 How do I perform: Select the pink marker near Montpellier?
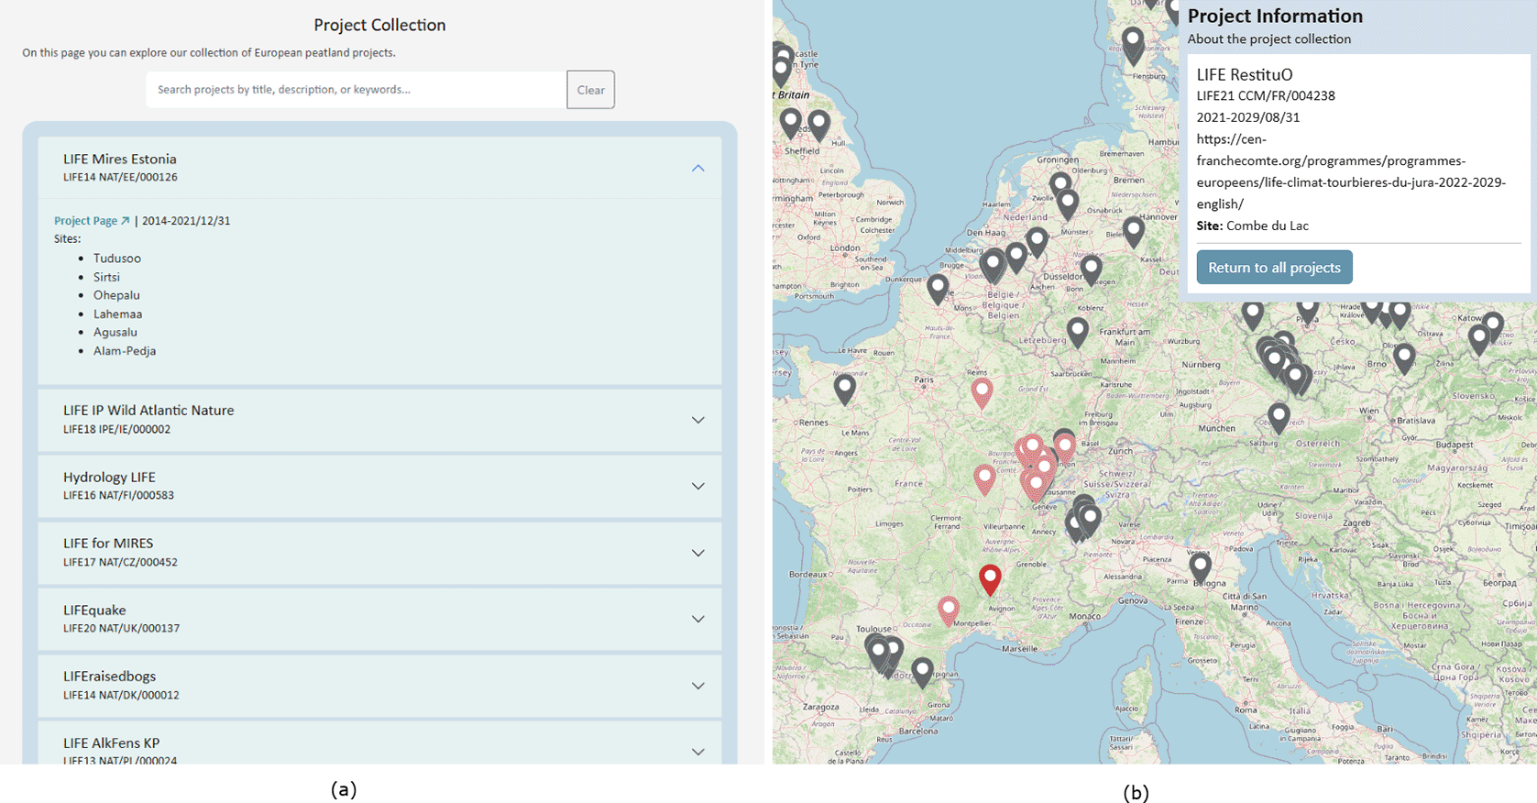[949, 610]
